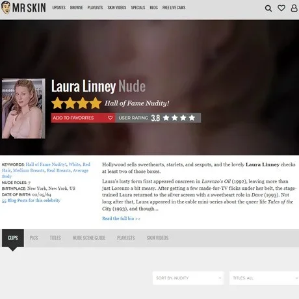
Task: Open the user account icon
Action: point(294,8)
